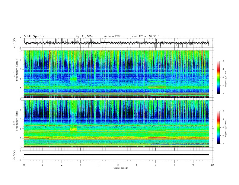The width and height of the screenshot is (239, 185).
Task: Click the lower color scale bar for ch.2
Action: click(218, 127)
